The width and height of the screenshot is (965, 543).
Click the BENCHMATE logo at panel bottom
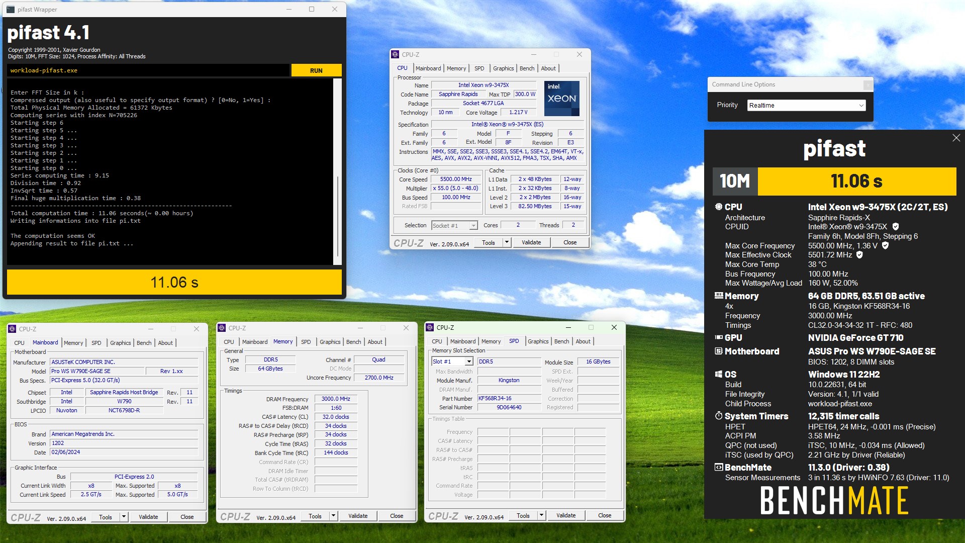[834, 500]
